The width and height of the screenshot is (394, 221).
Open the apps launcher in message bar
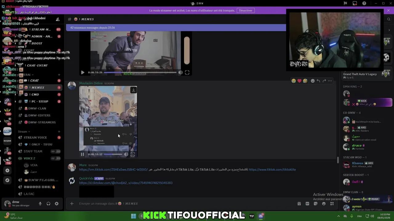coord(332,204)
